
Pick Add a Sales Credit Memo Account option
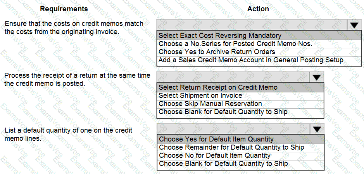point(251,60)
